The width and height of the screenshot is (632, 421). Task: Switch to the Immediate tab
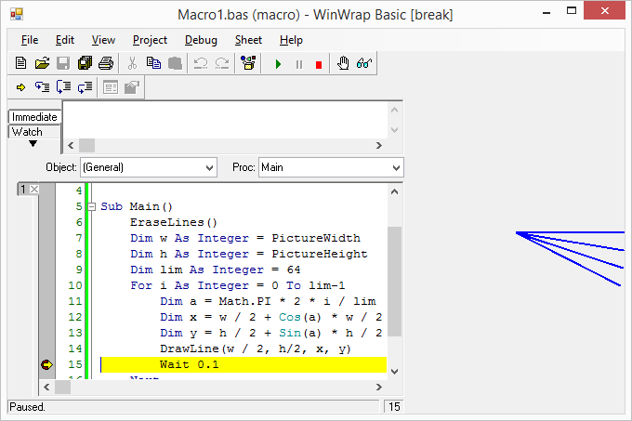(34, 117)
